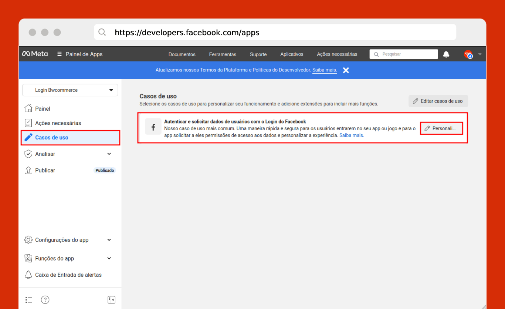Expand Configurações do app chevron
The image size is (505, 309).
[x=109, y=240]
